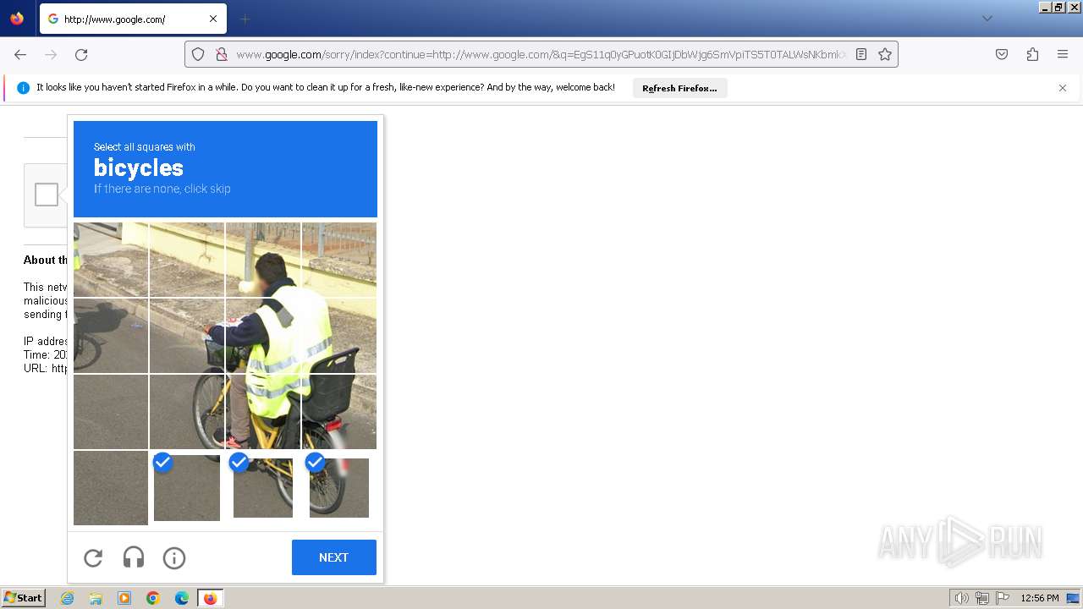This screenshot has height=609, width=1083.
Task: Tick the I'm not a robot checkbox
Action: (x=47, y=195)
